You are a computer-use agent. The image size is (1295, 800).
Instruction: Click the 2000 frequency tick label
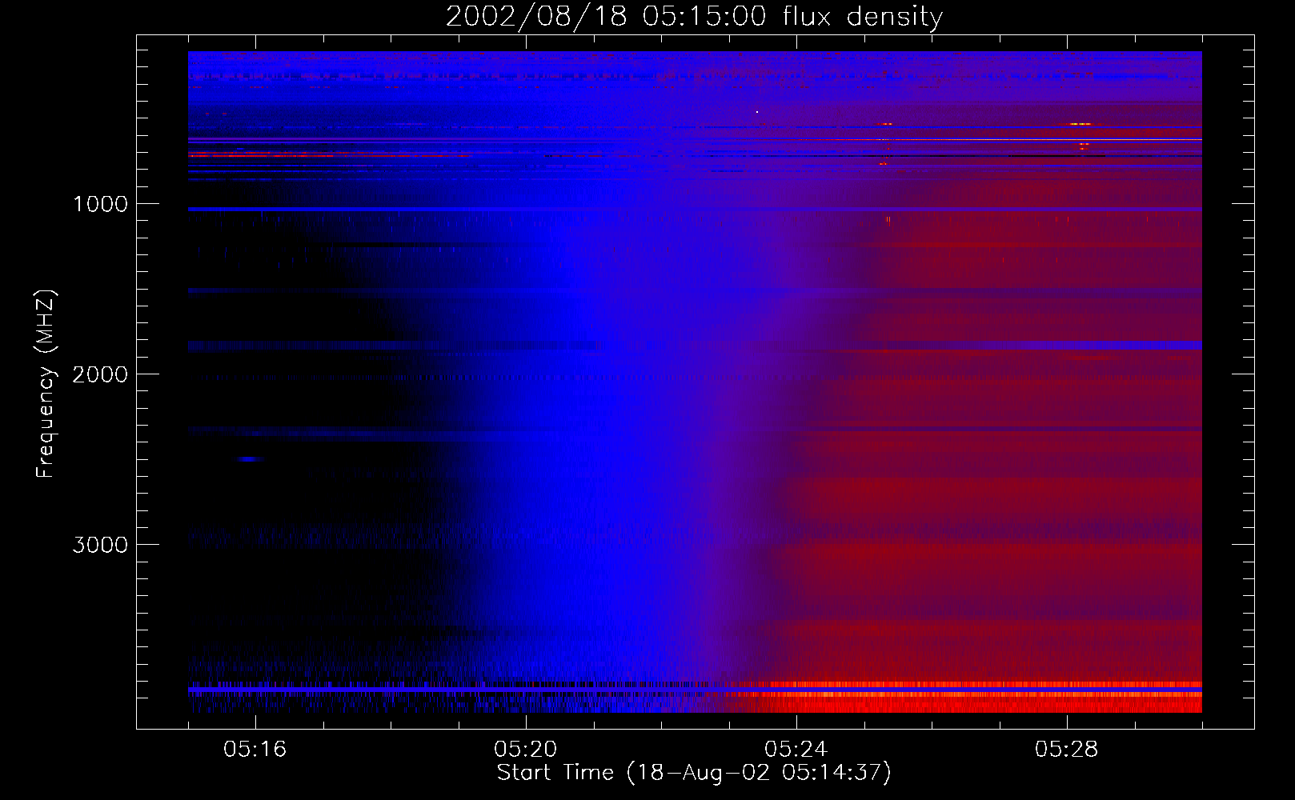point(100,374)
